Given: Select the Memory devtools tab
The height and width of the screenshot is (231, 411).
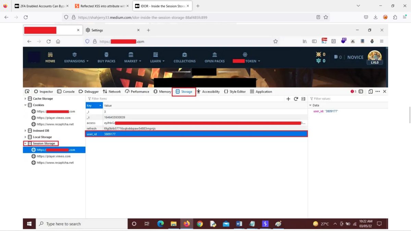Looking at the screenshot, I should pos(162,91).
